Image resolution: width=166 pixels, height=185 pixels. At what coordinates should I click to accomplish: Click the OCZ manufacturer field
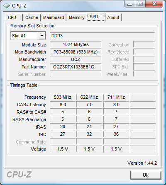[76, 59]
